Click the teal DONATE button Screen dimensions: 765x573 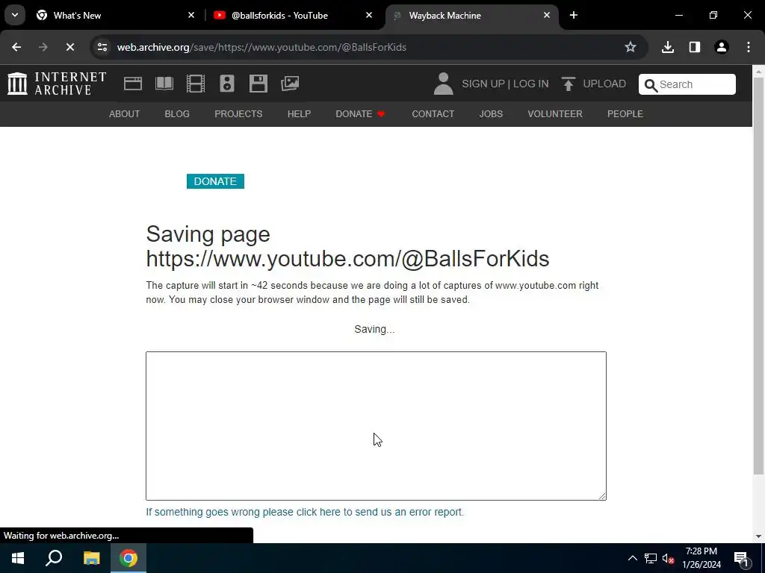click(215, 181)
